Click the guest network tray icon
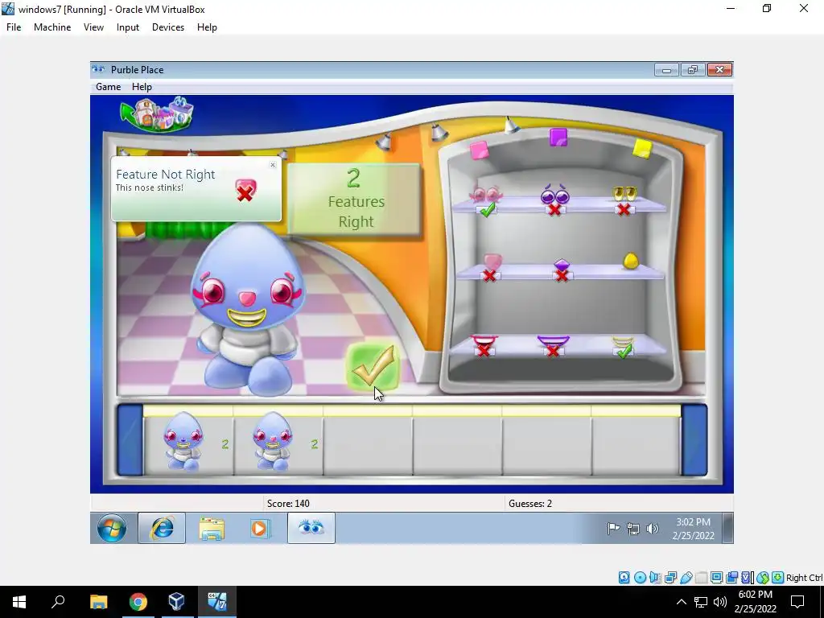 point(633,529)
